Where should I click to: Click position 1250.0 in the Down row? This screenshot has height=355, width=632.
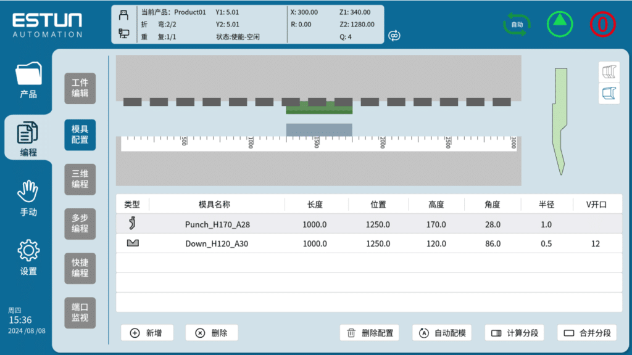coord(378,244)
